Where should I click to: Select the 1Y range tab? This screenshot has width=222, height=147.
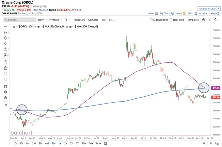60,143
